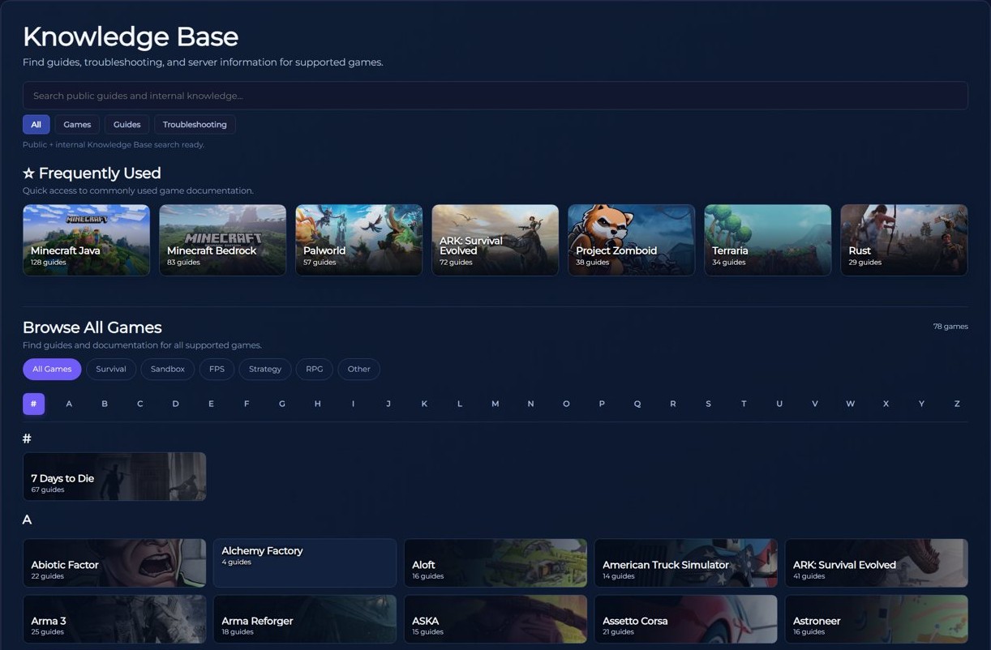Open the Assetto Corsa game card
The height and width of the screenshot is (650, 991).
[686, 619]
